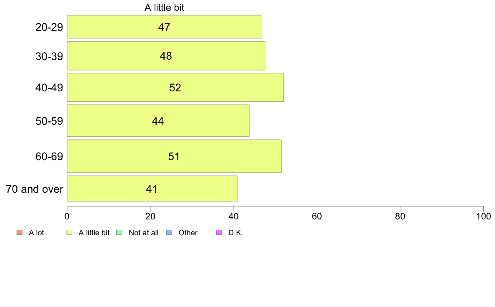Click the '70 and over' axis label

coord(35,189)
